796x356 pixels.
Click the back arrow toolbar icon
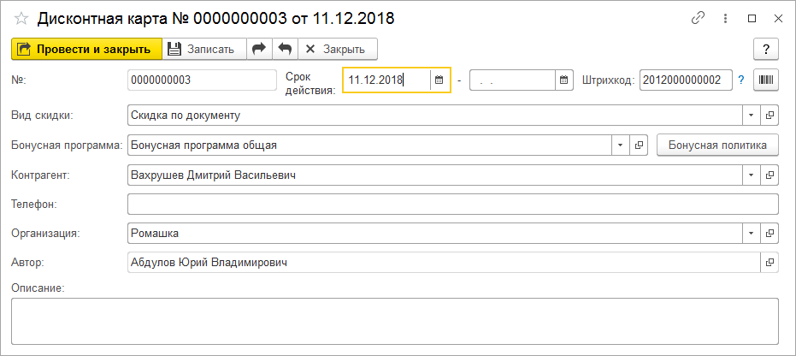285,49
